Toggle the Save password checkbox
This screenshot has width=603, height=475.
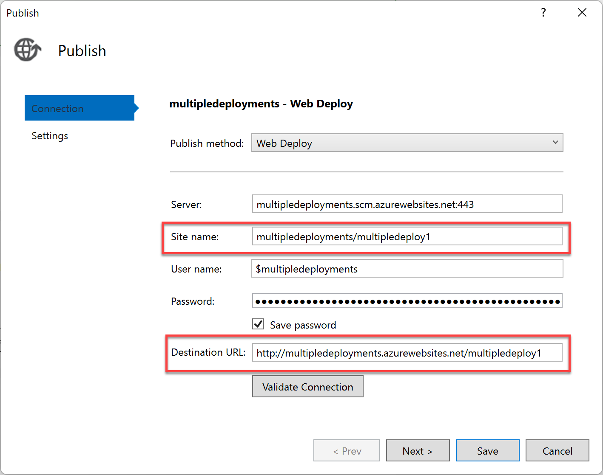click(x=258, y=324)
